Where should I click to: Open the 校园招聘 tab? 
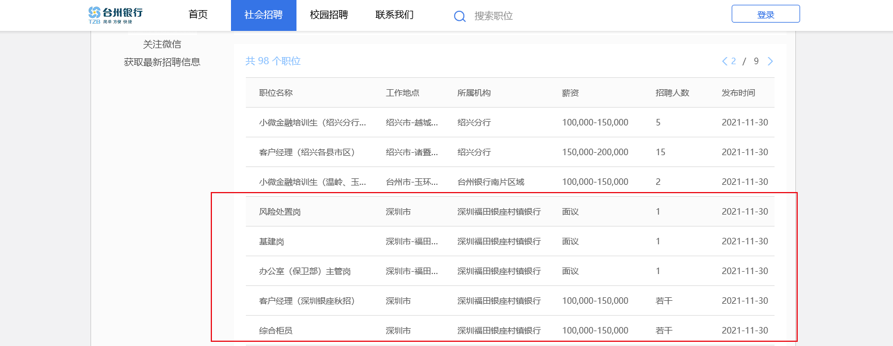(x=329, y=15)
